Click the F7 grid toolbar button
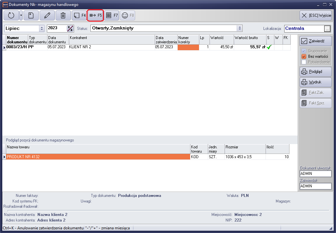Viewport: 336px width, 233px height. (112, 15)
